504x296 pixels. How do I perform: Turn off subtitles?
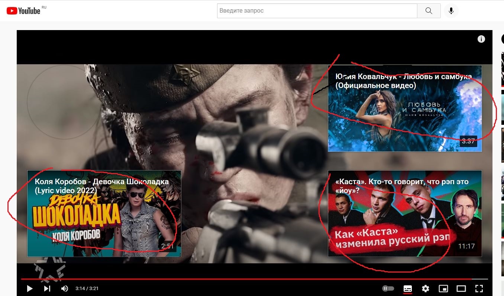[x=408, y=289]
